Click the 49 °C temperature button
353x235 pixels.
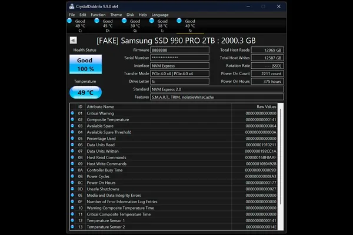(x=85, y=92)
